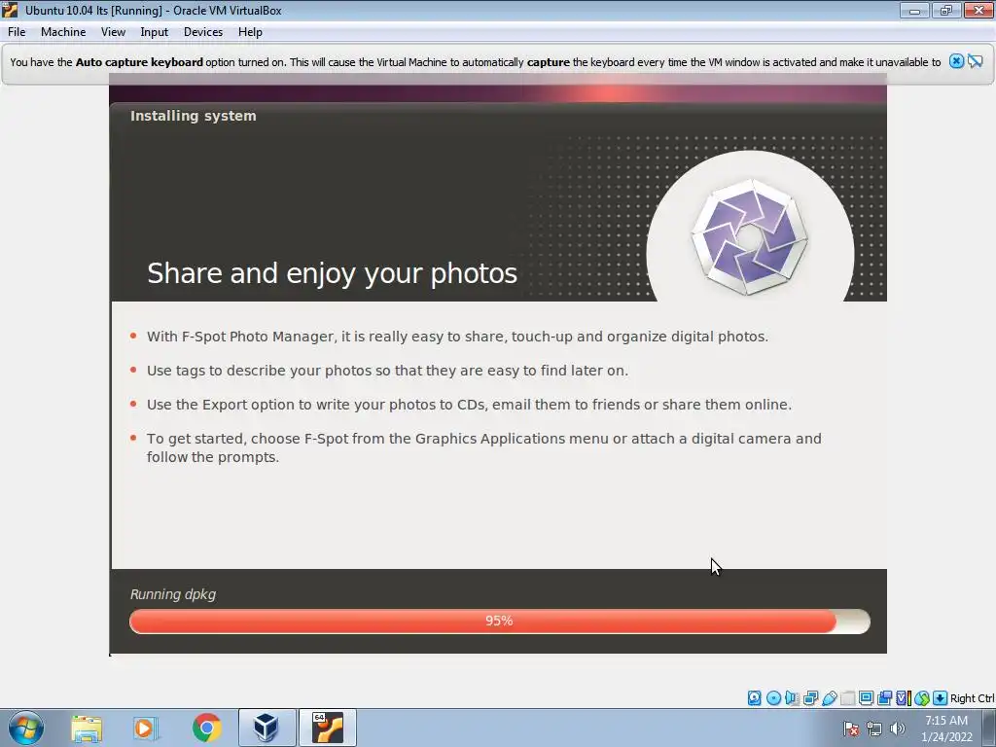This screenshot has height=747, width=996.
Task: Launch Windows Media Player from taskbar
Action: pyautogui.click(x=146, y=728)
